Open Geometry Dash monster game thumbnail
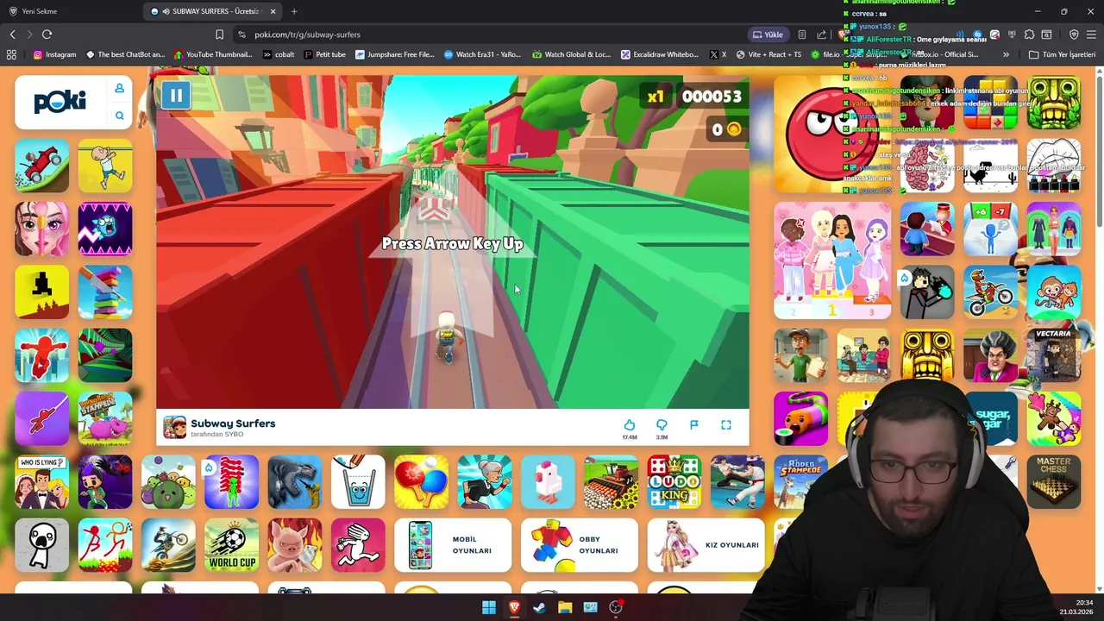 (105, 229)
